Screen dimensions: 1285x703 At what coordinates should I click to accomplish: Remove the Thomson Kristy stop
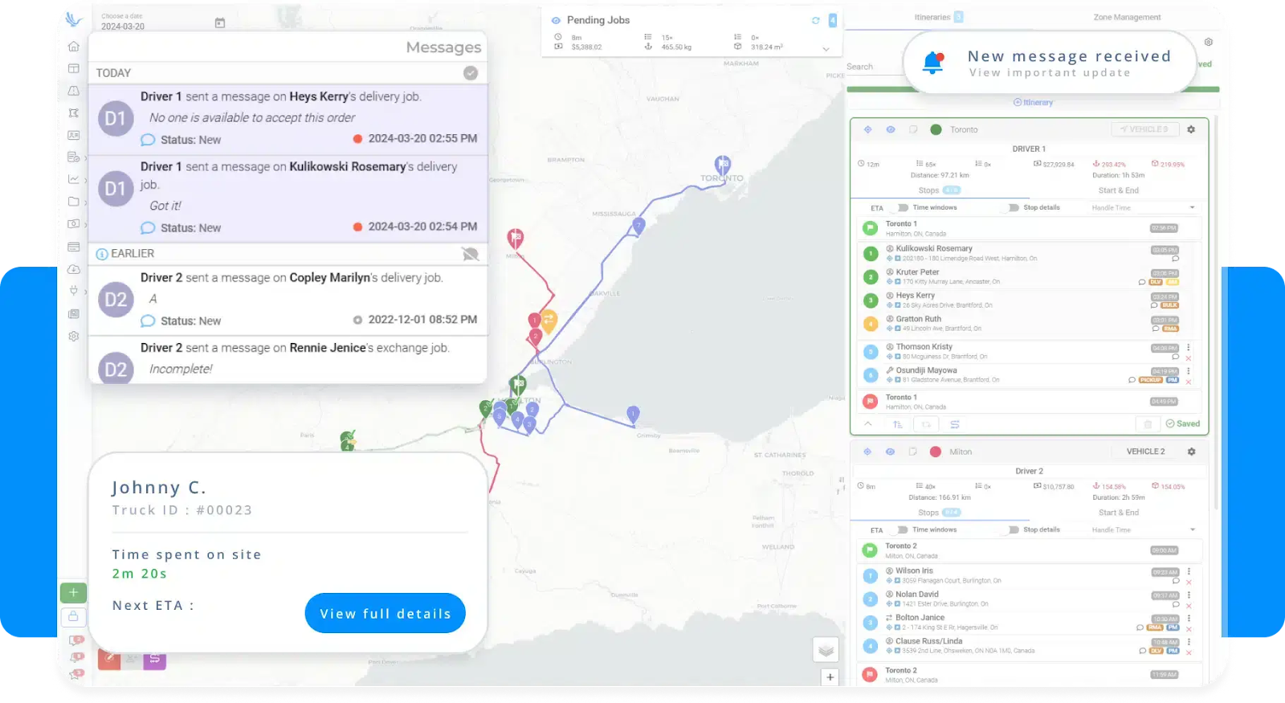(x=1189, y=358)
